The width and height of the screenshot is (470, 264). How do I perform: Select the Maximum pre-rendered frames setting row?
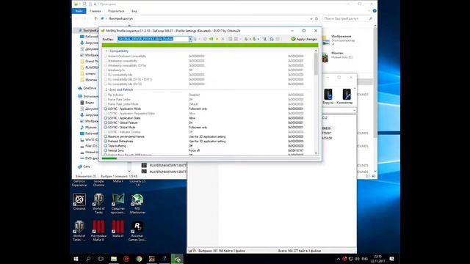pos(209,136)
